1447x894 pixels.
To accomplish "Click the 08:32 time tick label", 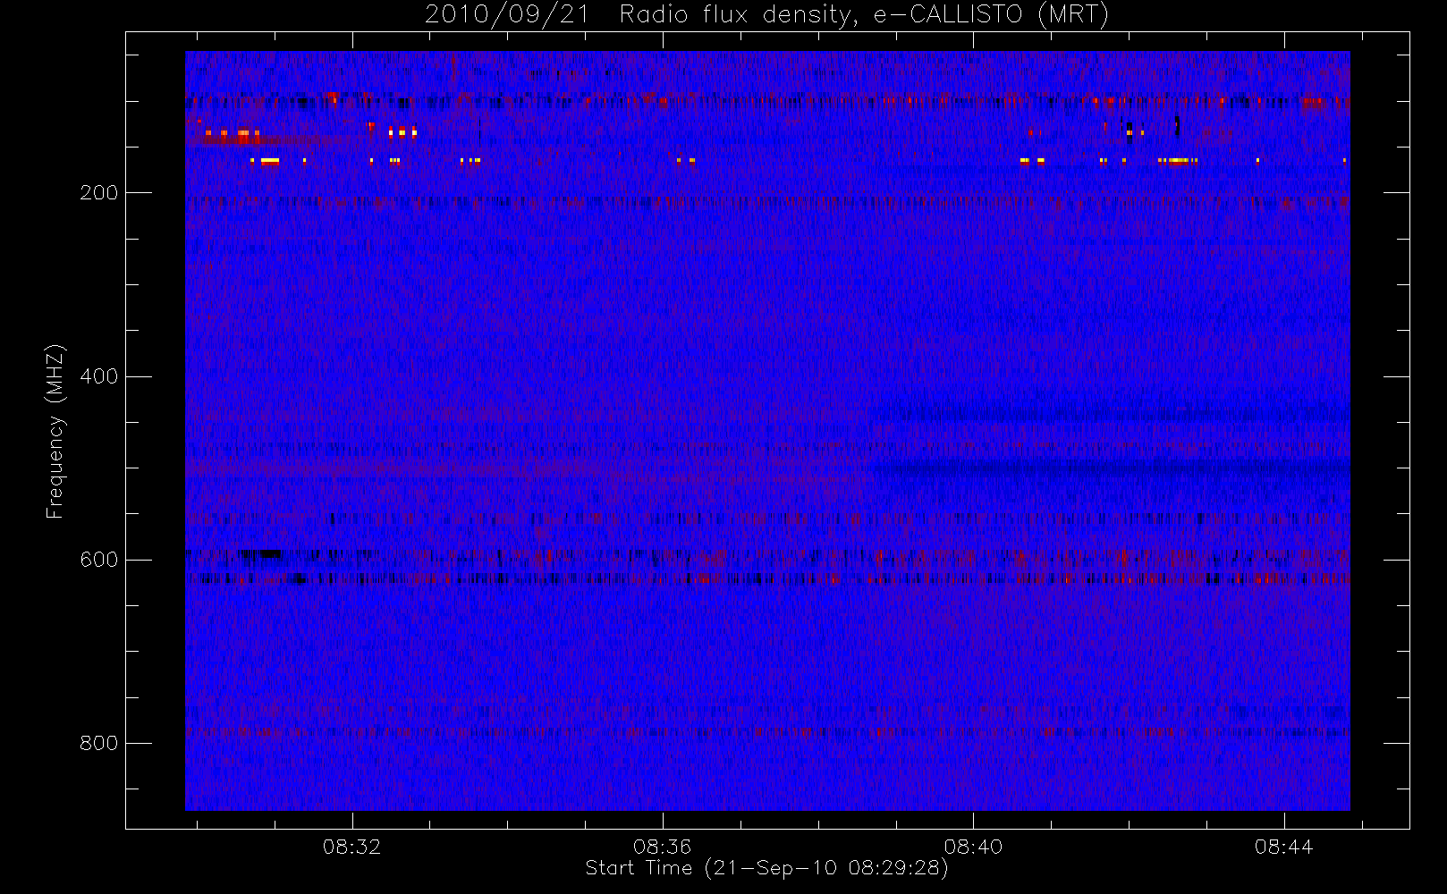I will click(351, 847).
